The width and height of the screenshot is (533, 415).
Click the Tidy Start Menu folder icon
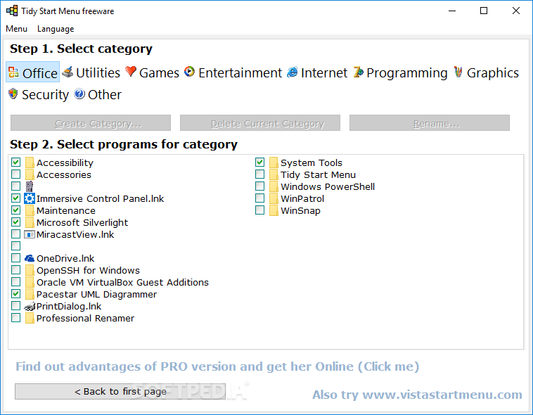point(274,174)
